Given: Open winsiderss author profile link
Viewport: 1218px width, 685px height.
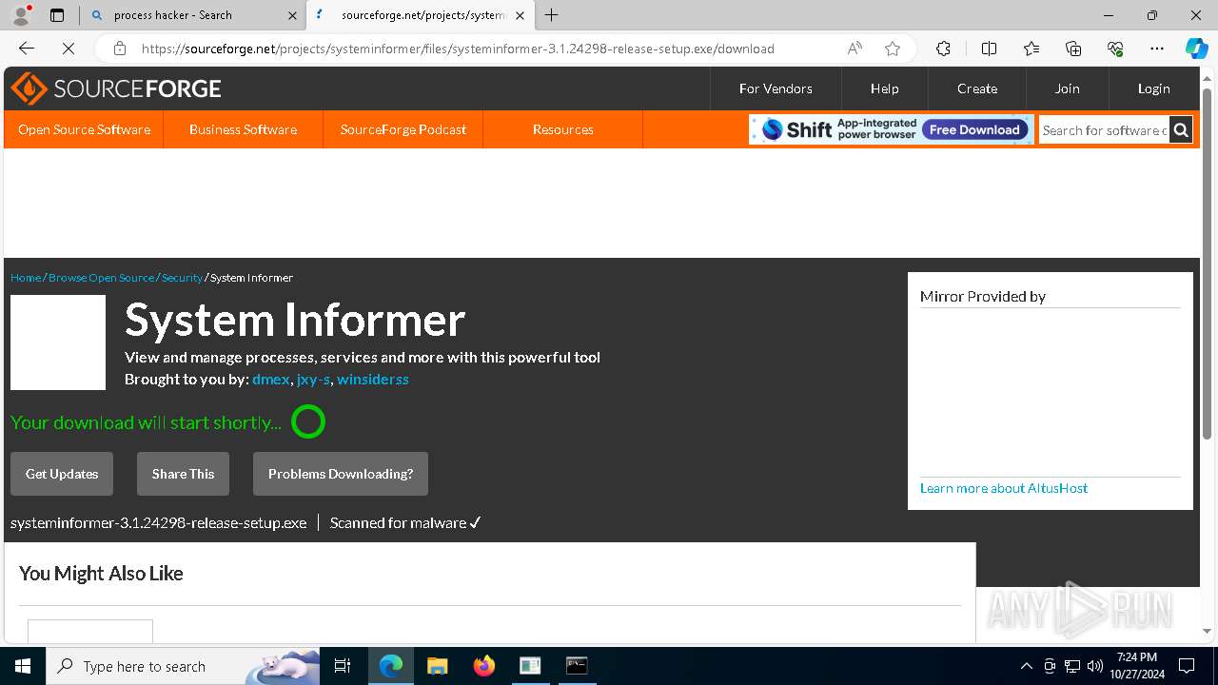Looking at the screenshot, I should click(373, 379).
